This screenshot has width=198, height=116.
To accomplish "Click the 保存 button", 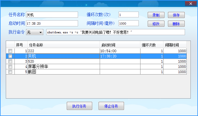I will (176, 15).
